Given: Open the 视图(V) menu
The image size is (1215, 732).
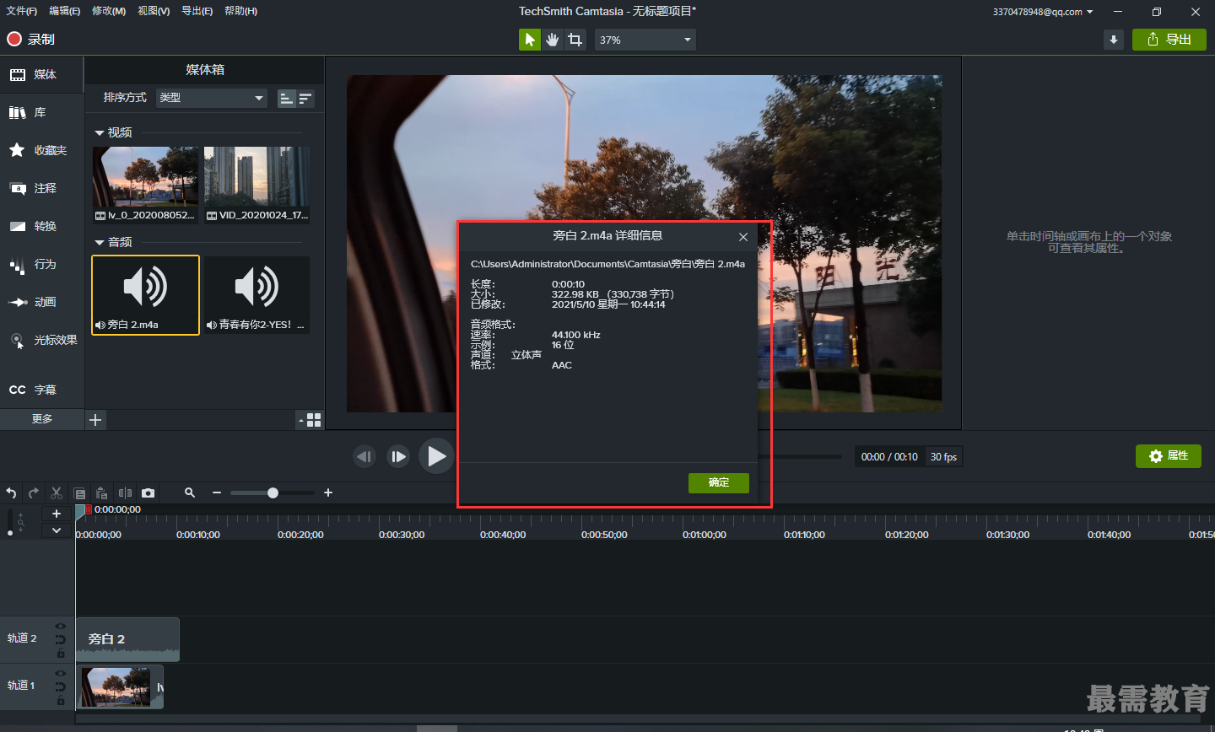Looking at the screenshot, I should (154, 11).
